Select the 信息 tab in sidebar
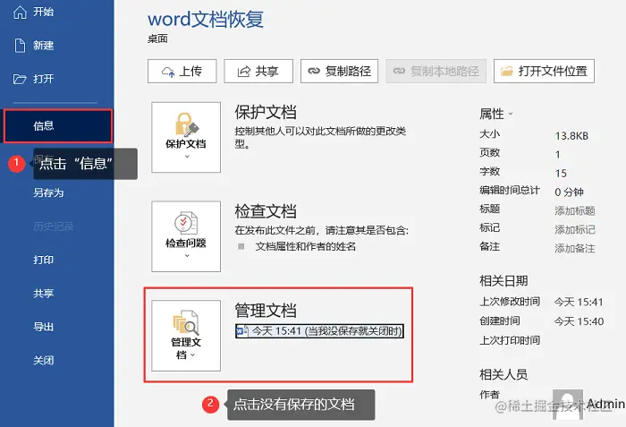The width and height of the screenshot is (626, 427). click(x=58, y=126)
